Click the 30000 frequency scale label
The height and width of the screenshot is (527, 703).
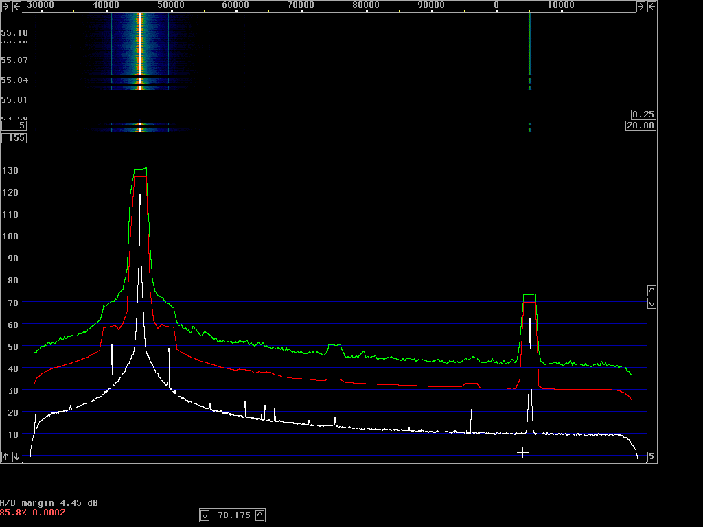(x=41, y=5)
